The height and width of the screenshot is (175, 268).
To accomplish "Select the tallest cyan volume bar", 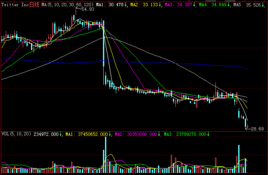I will 106,155.
